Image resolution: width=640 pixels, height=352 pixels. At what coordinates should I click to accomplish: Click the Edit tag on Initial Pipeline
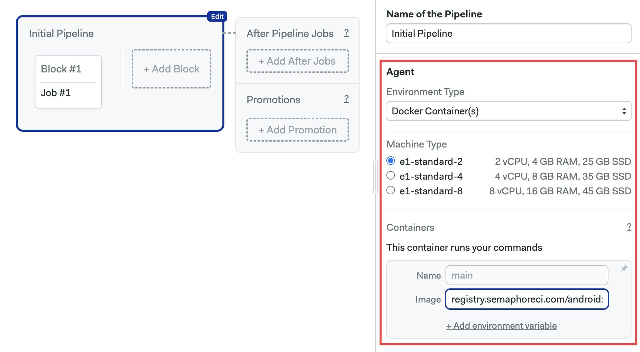pos(217,16)
